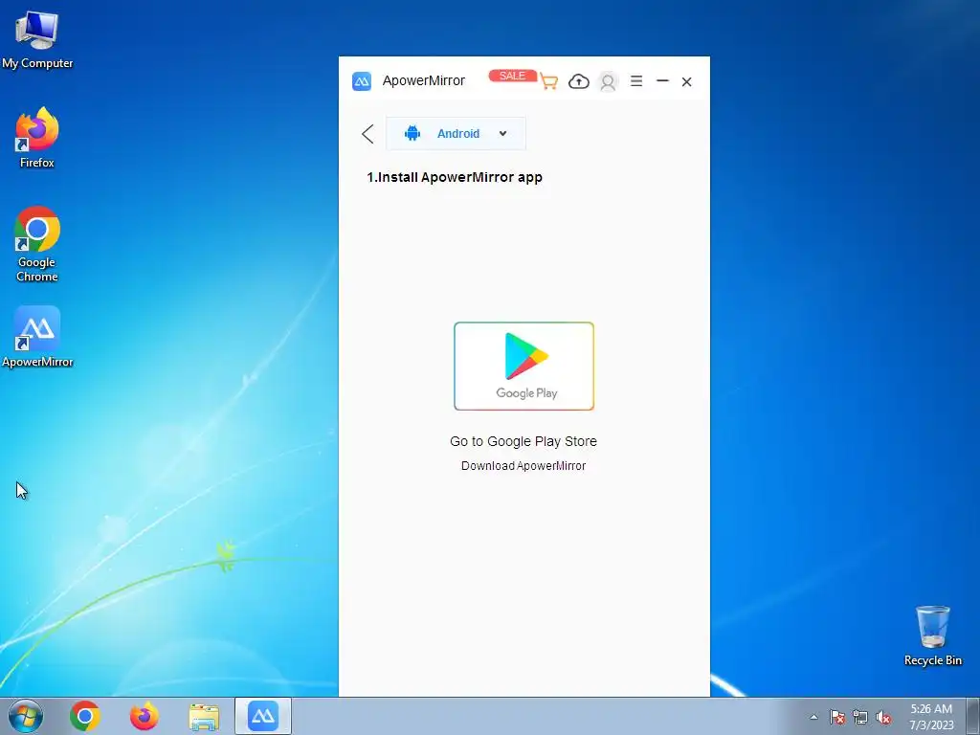Launch Firefox from the taskbar

point(145,716)
